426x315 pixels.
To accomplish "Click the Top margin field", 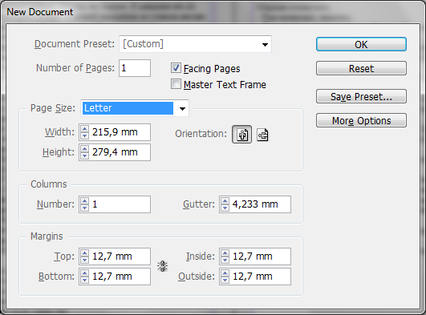I will [120, 256].
